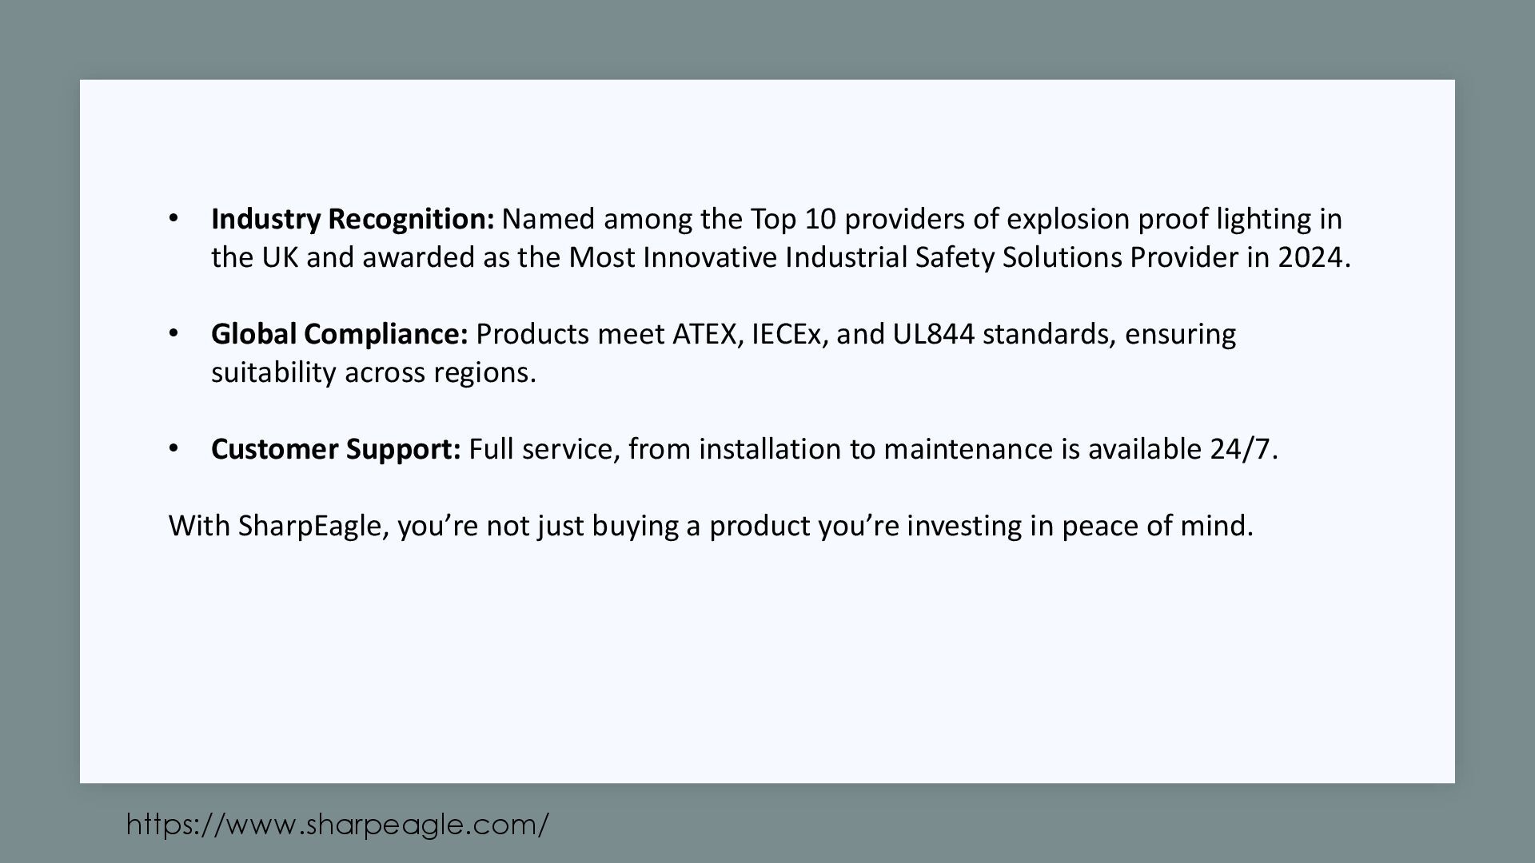
Task: Click the 'peace of mind.' phrase
Action: 1158,526
